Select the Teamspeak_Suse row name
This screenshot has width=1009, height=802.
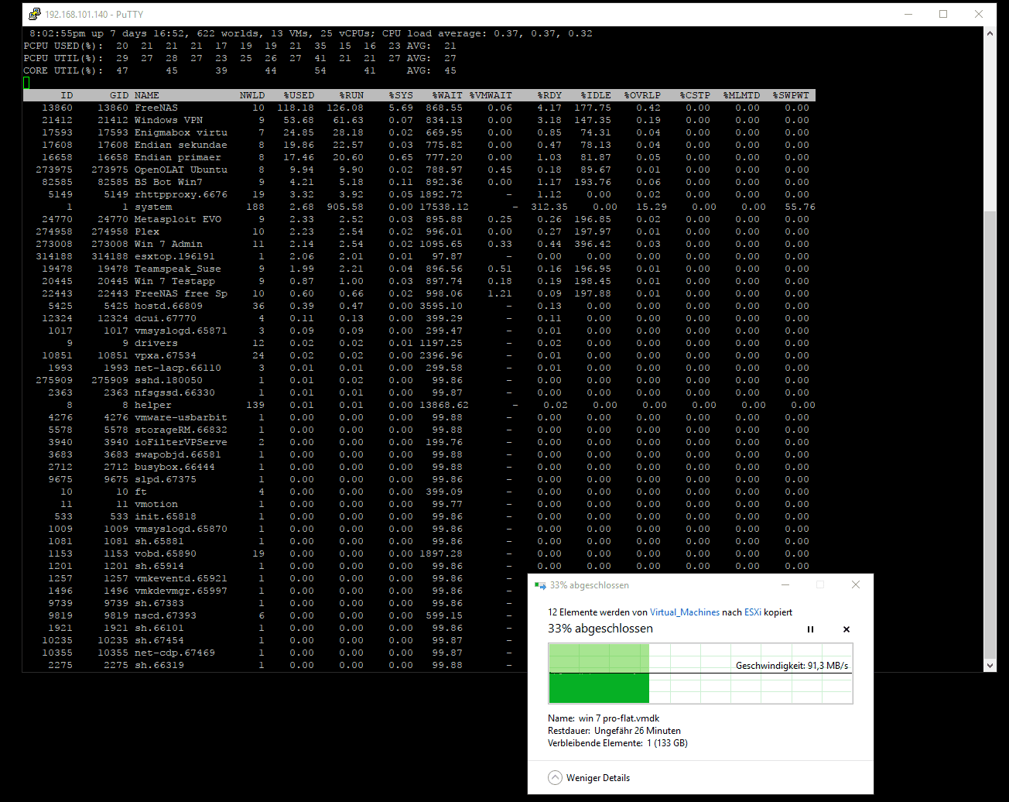point(178,269)
